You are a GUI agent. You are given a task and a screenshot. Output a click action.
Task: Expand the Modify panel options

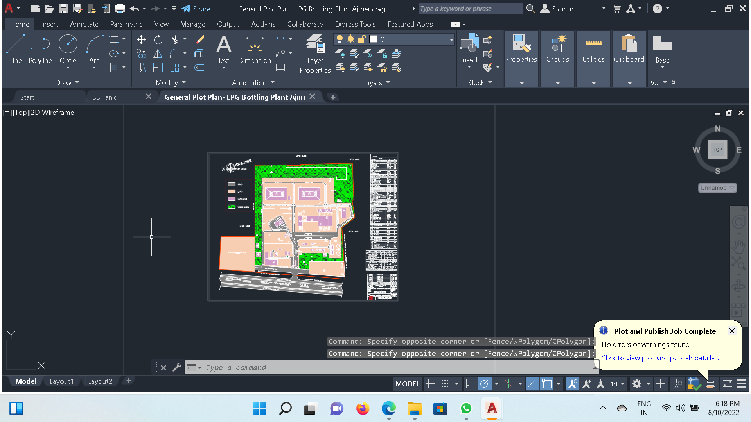tap(171, 82)
